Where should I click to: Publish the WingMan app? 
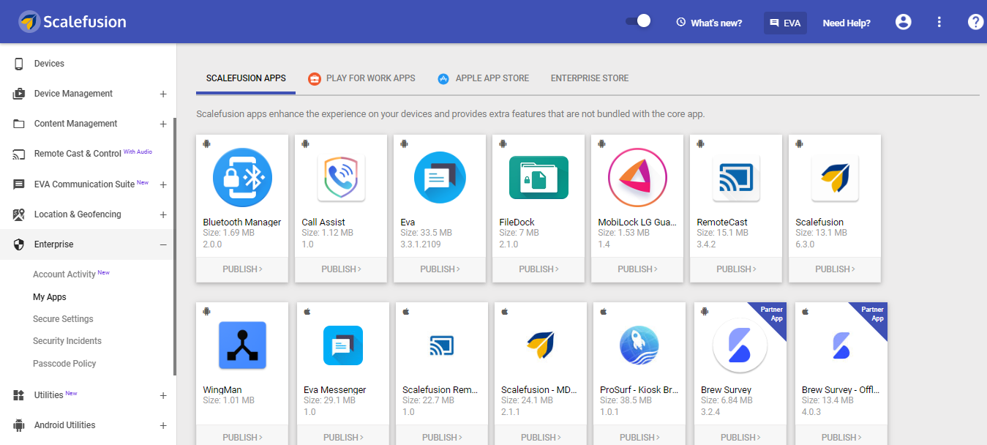click(x=242, y=436)
